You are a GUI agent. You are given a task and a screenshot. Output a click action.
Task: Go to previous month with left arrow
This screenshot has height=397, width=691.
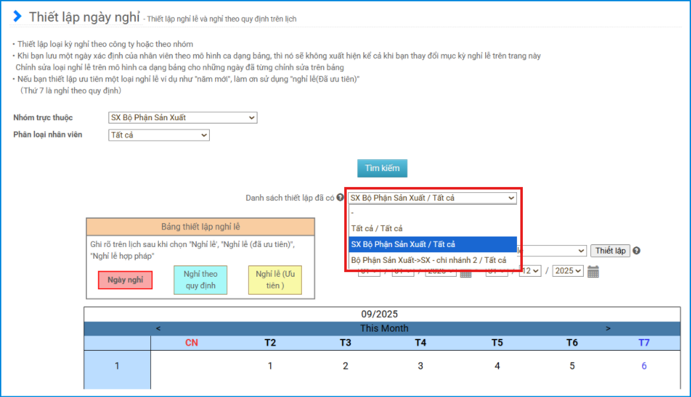tap(158, 328)
